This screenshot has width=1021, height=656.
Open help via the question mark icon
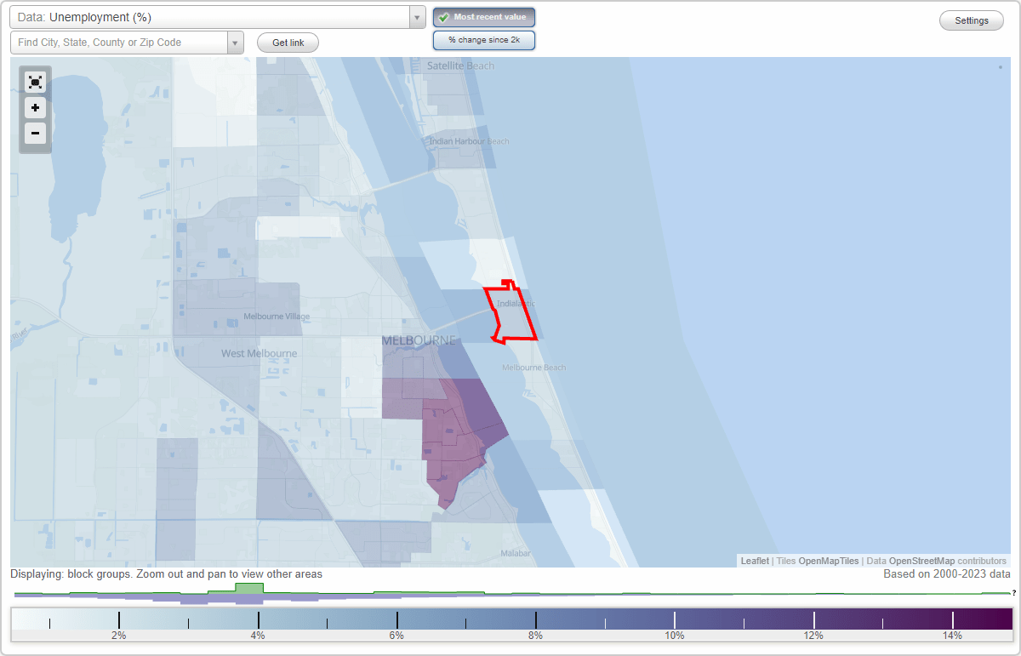click(x=1014, y=593)
